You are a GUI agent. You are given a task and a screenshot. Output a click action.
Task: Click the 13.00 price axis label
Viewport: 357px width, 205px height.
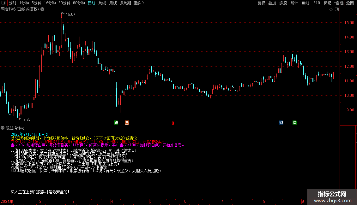349,52
